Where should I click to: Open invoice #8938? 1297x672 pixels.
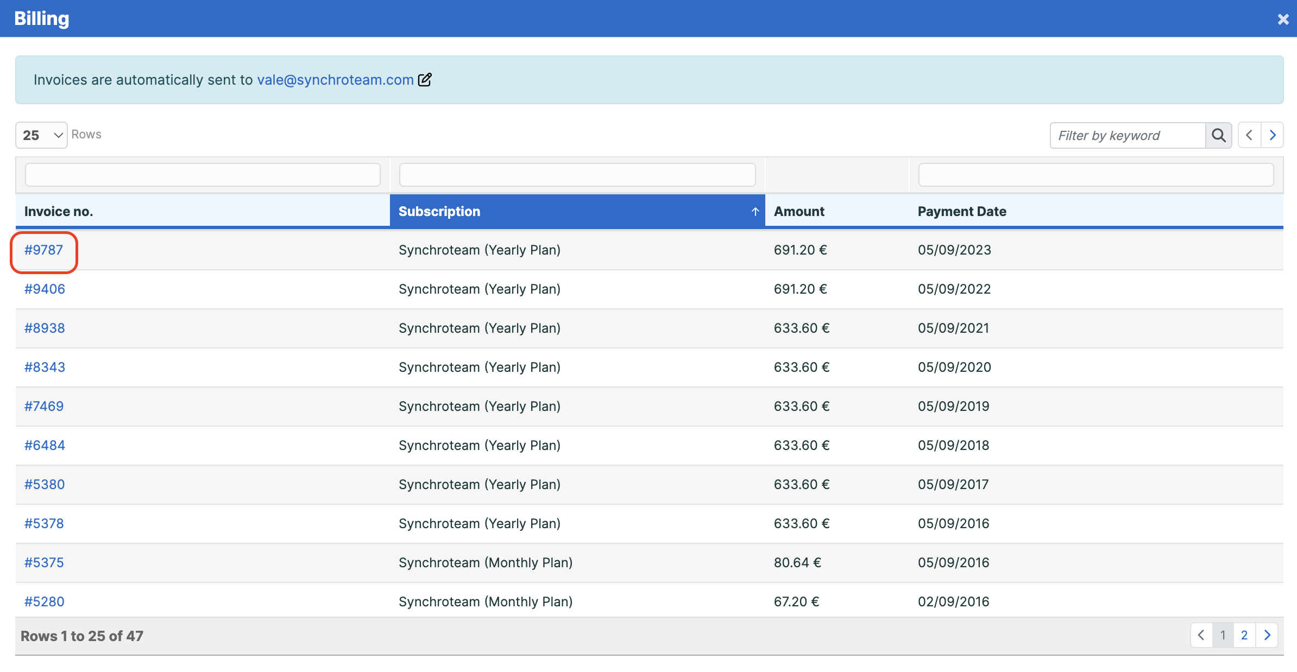(x=45, y=328)
